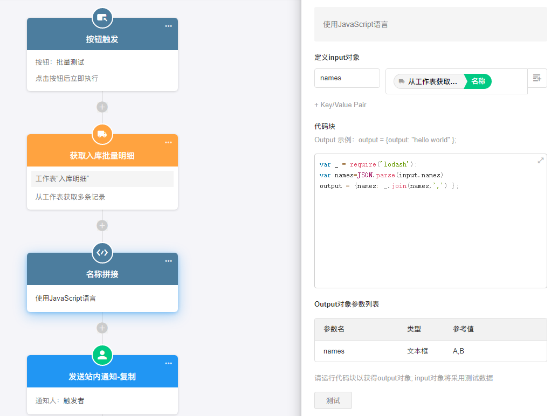Screen dimensions: 558x416
Task: Add a node below 名称拼接
Action: [x=102, y=328]
